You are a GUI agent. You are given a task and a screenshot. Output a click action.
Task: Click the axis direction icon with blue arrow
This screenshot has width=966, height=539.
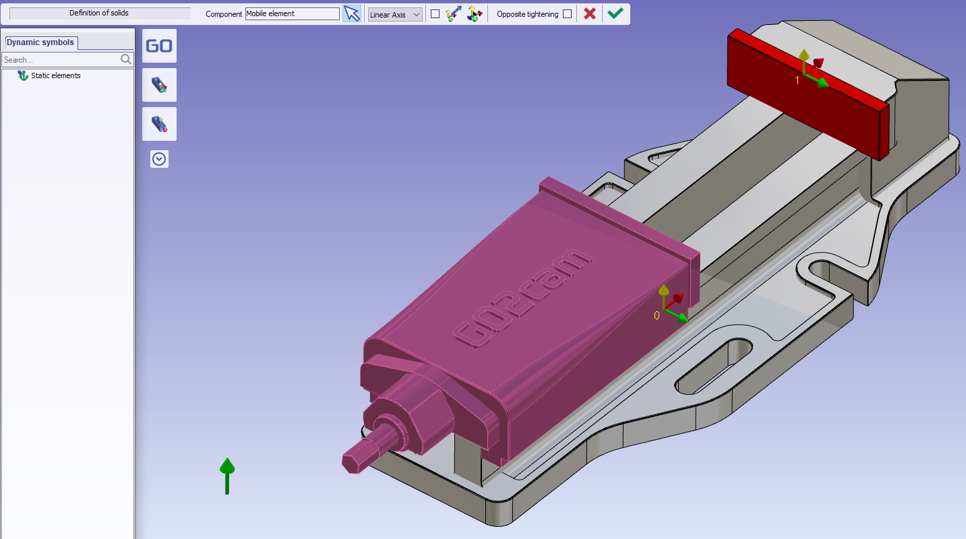[453, 14]
